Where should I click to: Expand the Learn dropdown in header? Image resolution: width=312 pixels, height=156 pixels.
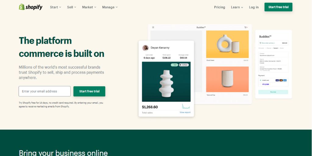(237, 7)
